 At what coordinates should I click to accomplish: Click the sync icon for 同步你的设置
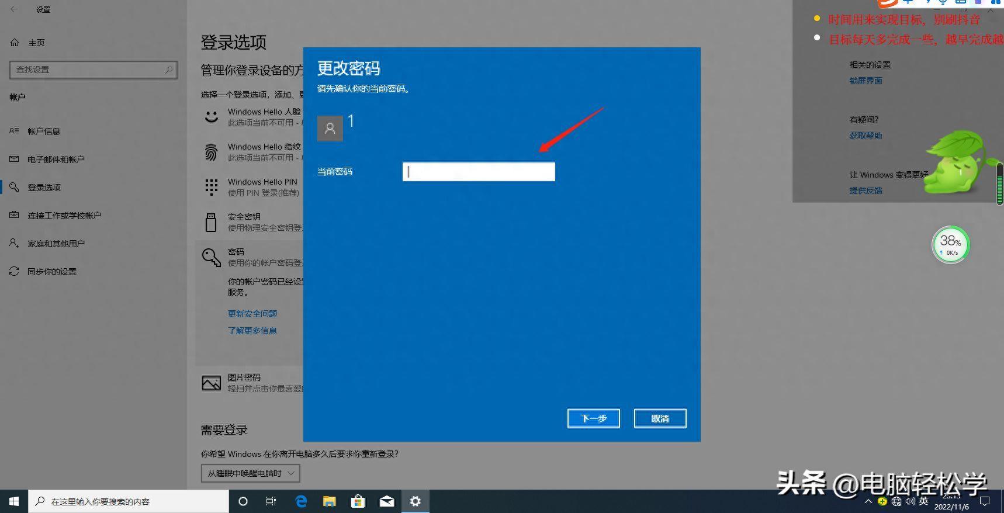tap(14, 271)
